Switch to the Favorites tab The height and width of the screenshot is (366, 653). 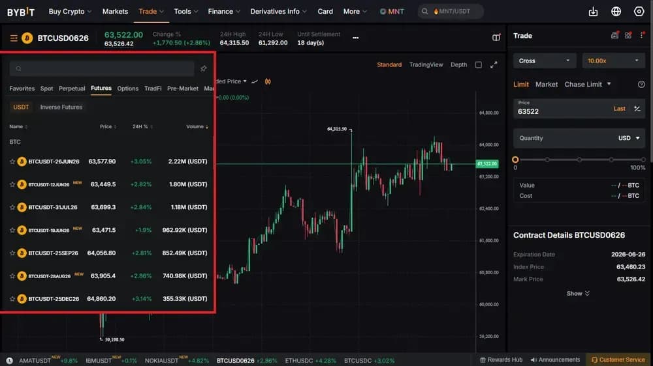click(22, 89)
